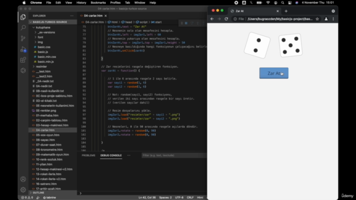Expand the _ex-versions folder
Image resolution: width=356 pixels, height=200 pixels.
(46, 32)
